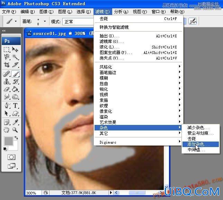Select the Polygonal Lasso tool
Screen dimensions: 223x200
[x=7, y=57]
